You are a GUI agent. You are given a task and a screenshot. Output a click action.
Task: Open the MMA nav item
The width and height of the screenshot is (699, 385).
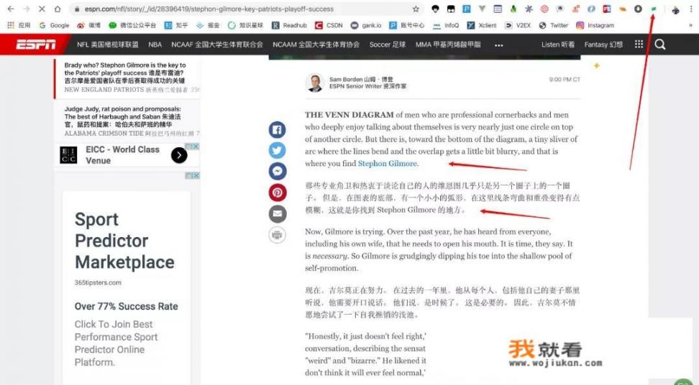point(448,45)
